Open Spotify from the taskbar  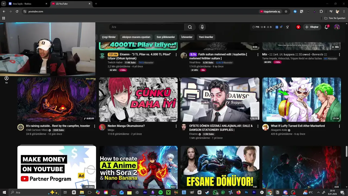click(x=160, y=192)
